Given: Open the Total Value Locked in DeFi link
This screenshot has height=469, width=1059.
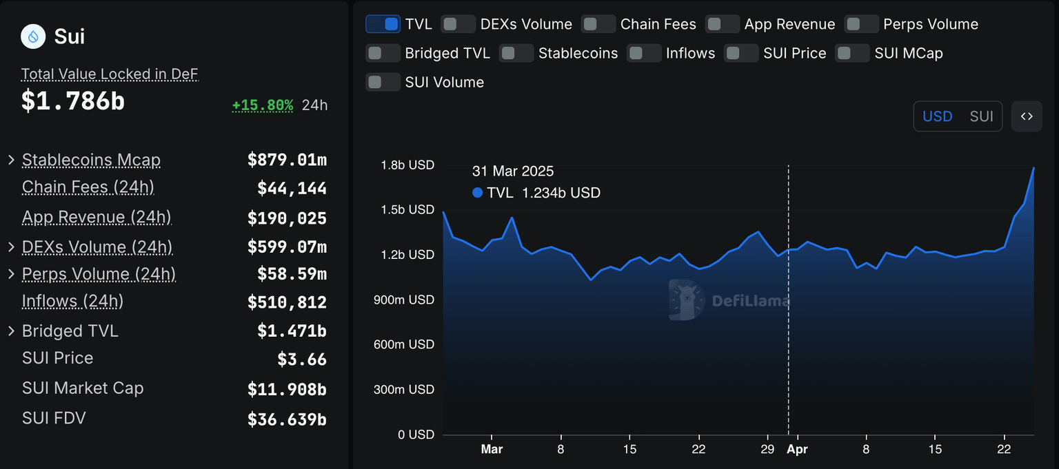Looking at the screenshot, I should pyautogui.click(x=109, y=74).
